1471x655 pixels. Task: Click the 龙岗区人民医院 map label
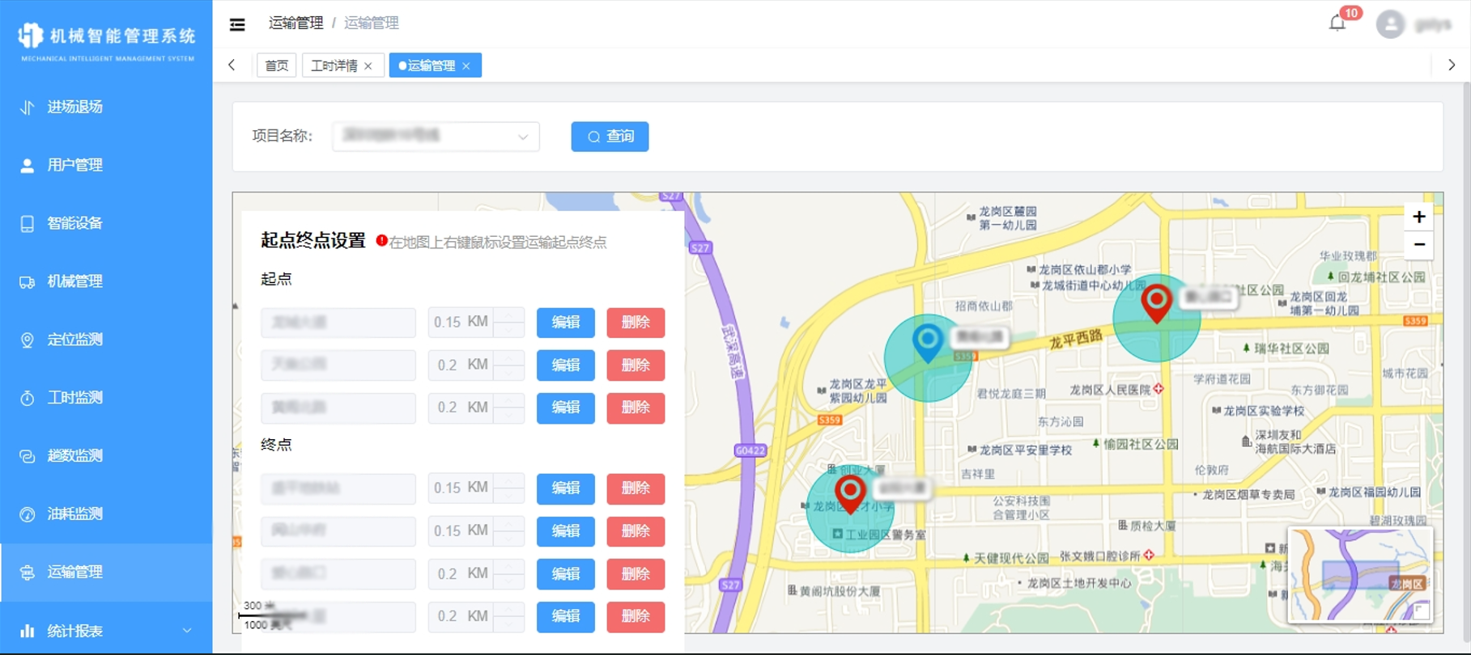[1110, 390]
